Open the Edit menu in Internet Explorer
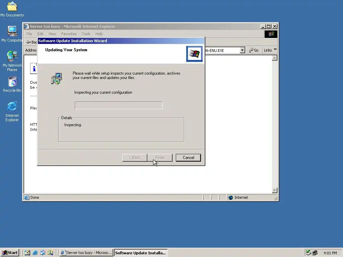This screenshot has height=257, width=343. [x=40, y=34]
